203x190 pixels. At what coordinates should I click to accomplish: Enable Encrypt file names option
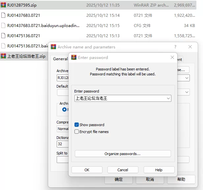76,132
